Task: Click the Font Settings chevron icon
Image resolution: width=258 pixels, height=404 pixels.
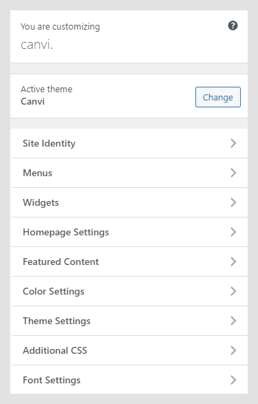Action: coord(233,380)
